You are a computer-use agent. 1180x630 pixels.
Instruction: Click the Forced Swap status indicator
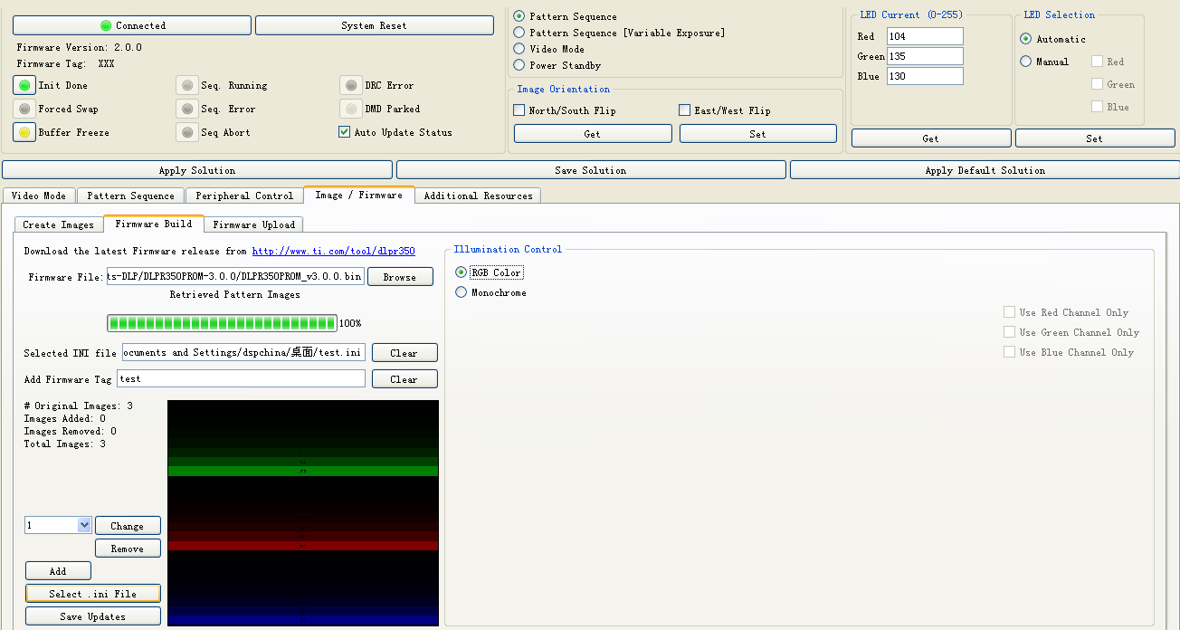click(24, 109)
